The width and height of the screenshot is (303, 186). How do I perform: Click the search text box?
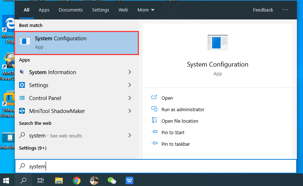tap(162, 166)
